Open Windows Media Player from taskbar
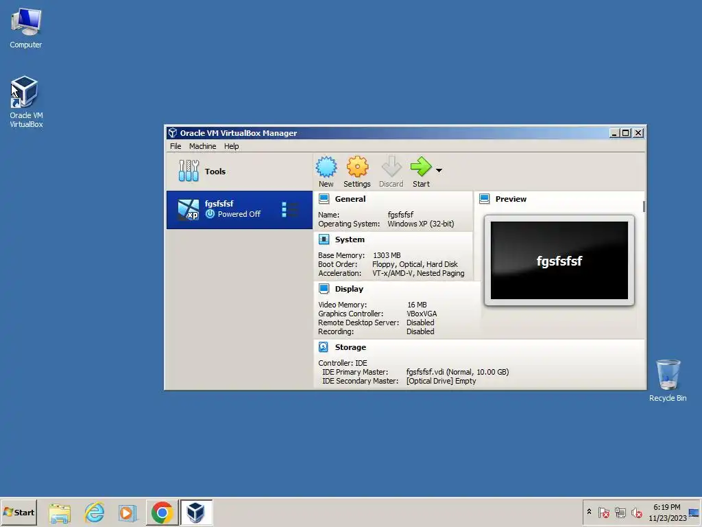702x527 pixels. point(128,513)
